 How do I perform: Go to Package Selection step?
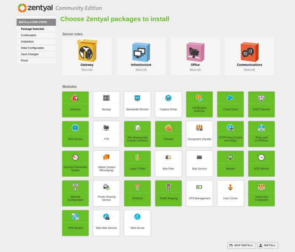pos(32,29)
